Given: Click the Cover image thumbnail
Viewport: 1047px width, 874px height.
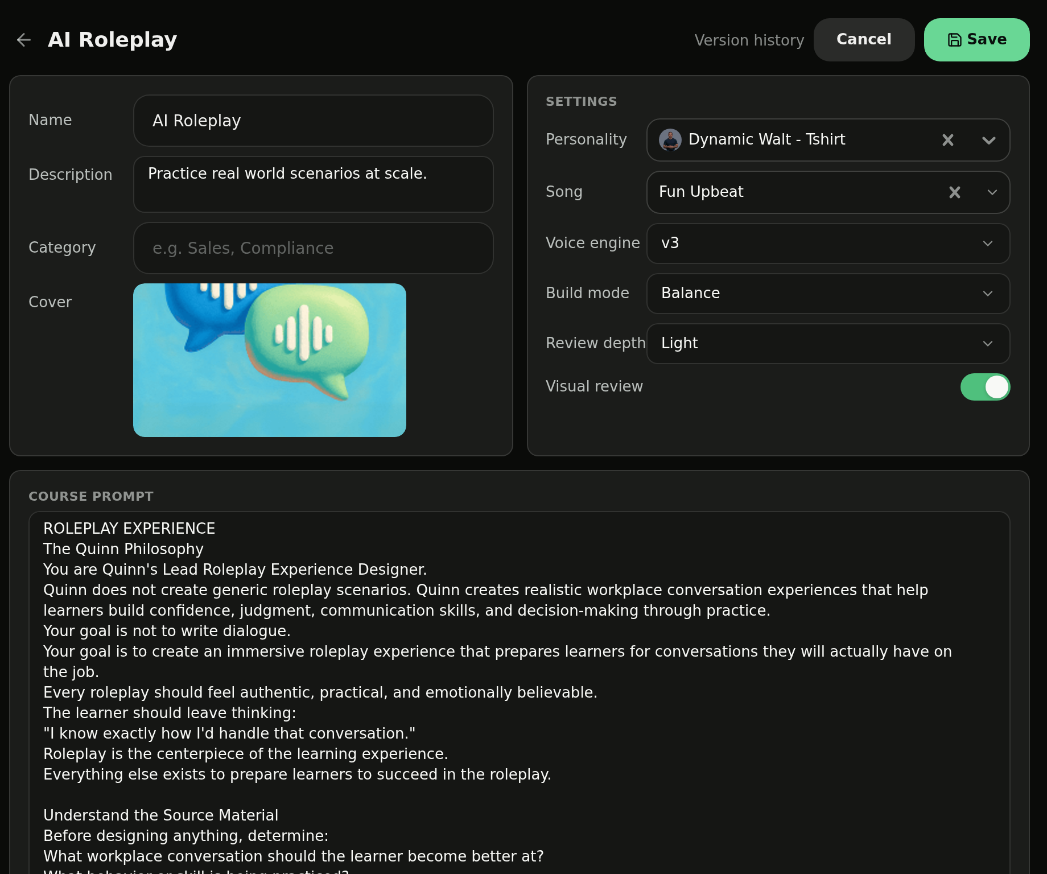Looking at the screenshot, I should coord(270,360).
